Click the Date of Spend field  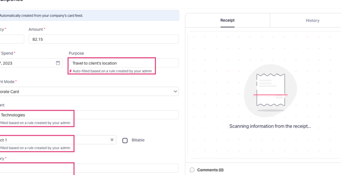pyautogui.click(x=32, y=63)
